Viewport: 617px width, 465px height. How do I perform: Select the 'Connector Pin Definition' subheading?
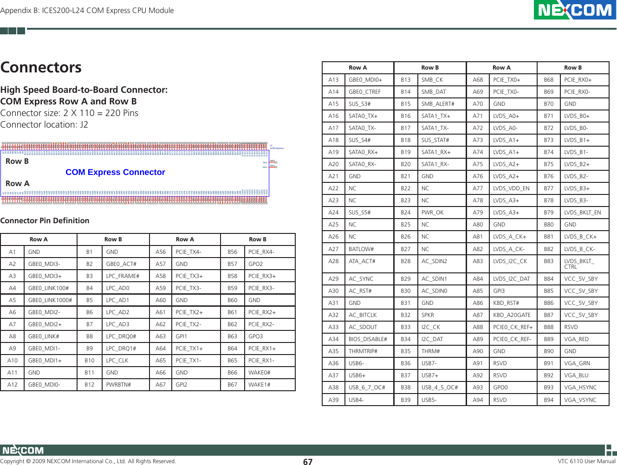pyautogui.click(x=45, y=220)
